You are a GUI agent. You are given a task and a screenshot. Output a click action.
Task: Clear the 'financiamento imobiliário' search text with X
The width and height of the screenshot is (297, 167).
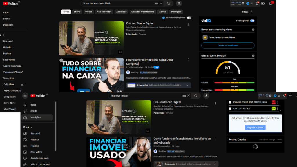pos(161,3)
